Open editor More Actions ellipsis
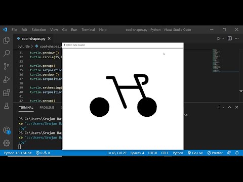This screenshot has height=182, width=243. 237,38
